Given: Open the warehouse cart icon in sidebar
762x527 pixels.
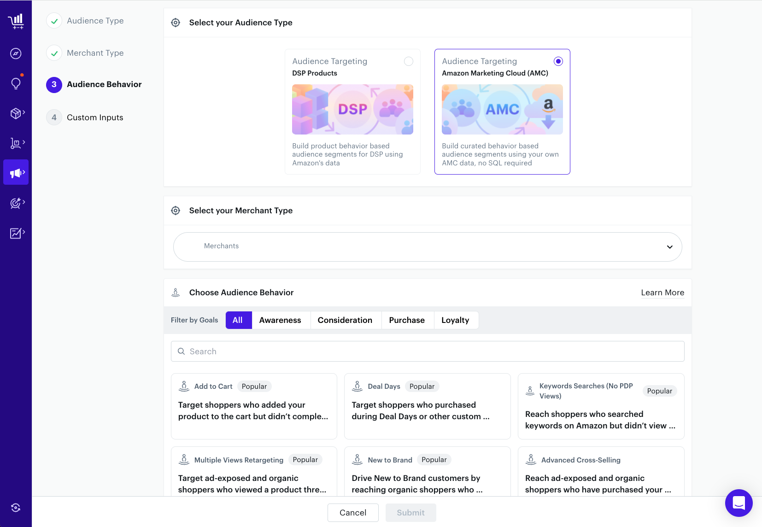Looking at the screenshot, I should click(x=15, y=143).
